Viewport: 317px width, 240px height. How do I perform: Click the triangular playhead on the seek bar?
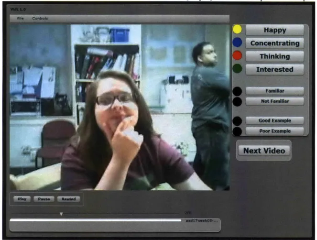tap(61, 214)
